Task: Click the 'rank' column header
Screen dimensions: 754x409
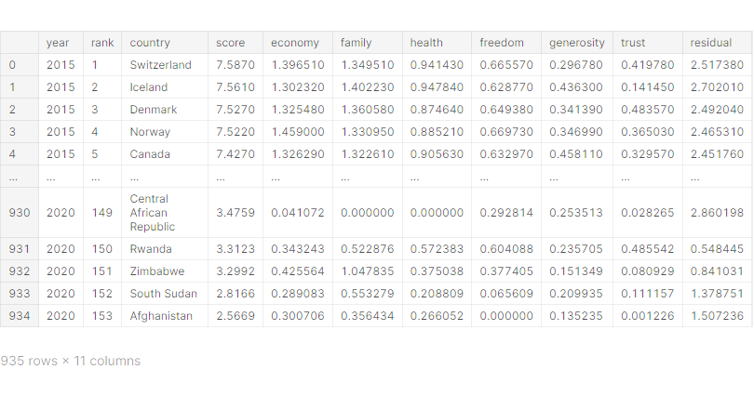Action: [102, 43]
